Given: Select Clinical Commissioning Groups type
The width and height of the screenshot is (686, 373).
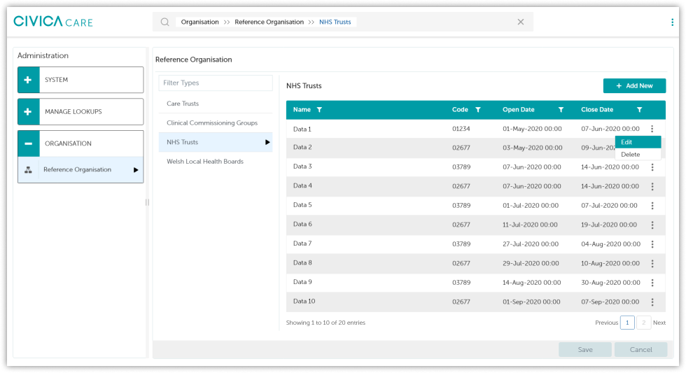Looking at the screenshot, I should 216,123.
